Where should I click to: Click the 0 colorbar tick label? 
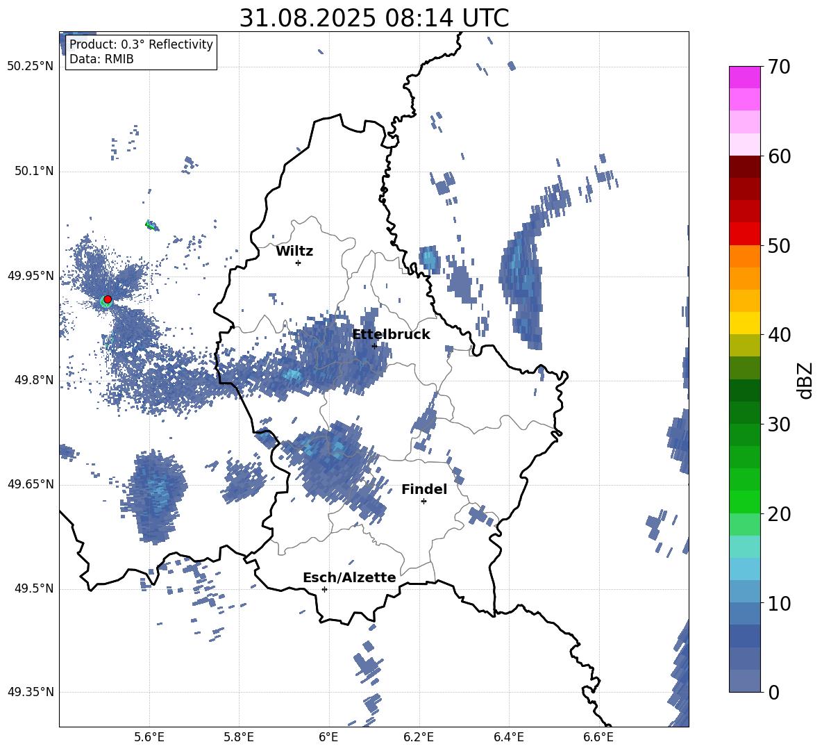773,692
